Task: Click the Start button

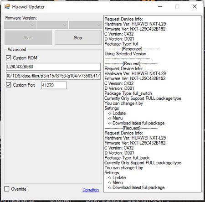Action: [x=28, y=38]
